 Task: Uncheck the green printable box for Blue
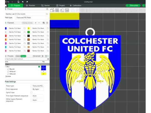39,67
